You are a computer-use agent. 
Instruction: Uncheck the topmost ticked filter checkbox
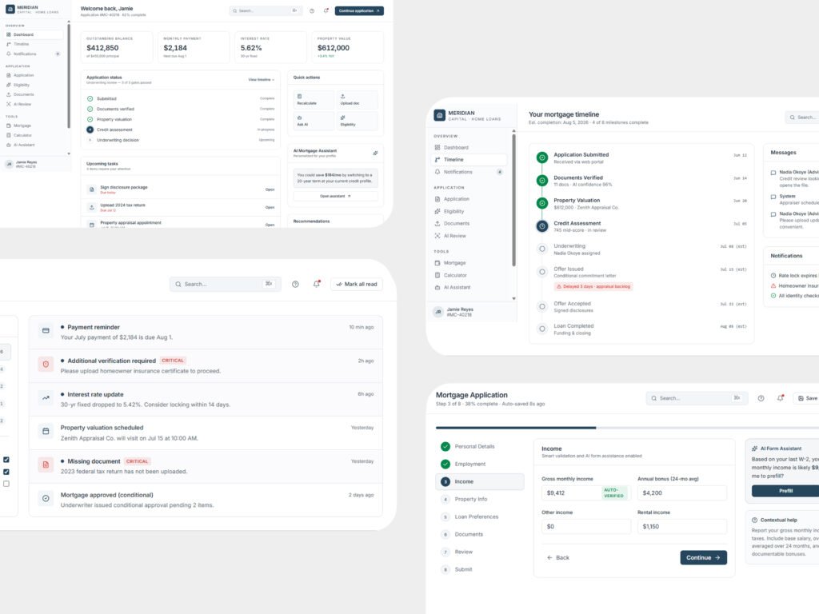click(6, 460)
